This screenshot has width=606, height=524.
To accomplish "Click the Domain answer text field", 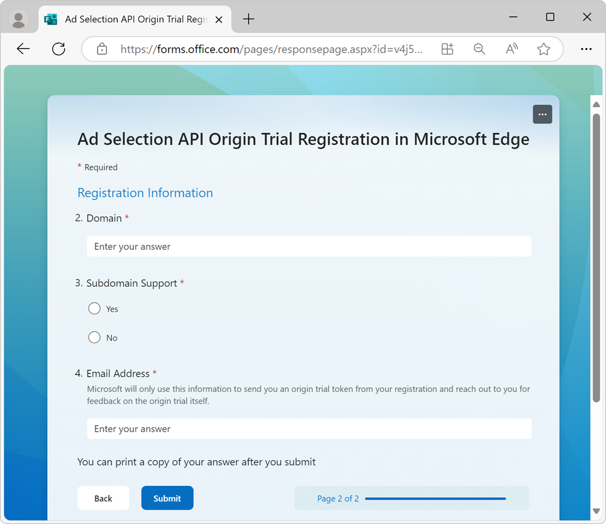I will (309, 246).
